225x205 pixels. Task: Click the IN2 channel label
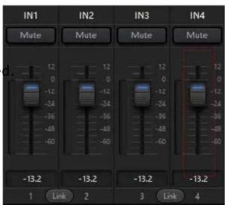pyautogui.click(x=86, y=15)
